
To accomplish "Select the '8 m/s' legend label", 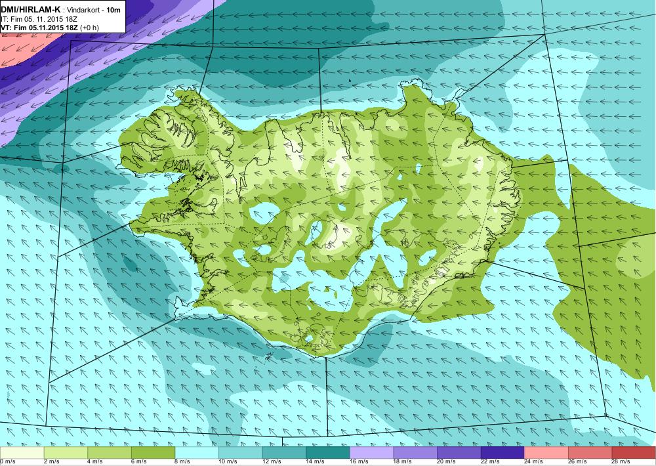I will pyautogui.click(x=183, y=462).
